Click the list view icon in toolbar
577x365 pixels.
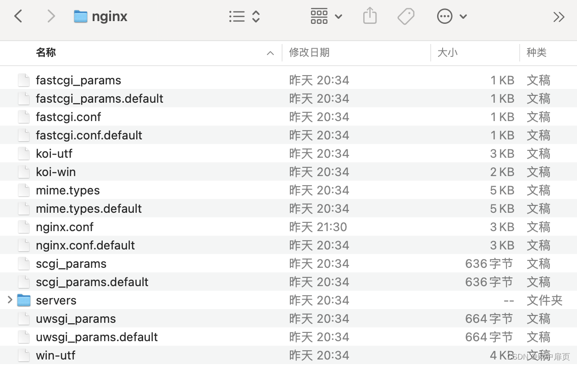click(237, 16)
